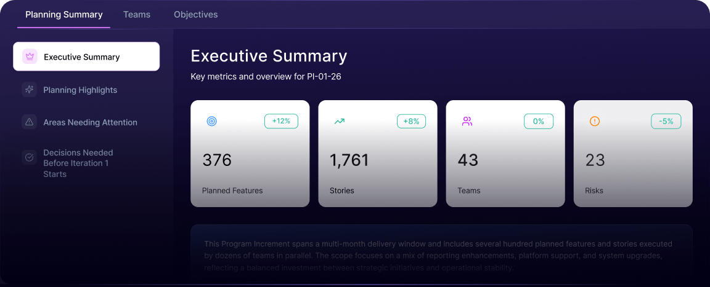Click the warning triangle icon in sidebar
This screenshot has height=287, width=710.
pyautogui.click(x=29, y=122)
